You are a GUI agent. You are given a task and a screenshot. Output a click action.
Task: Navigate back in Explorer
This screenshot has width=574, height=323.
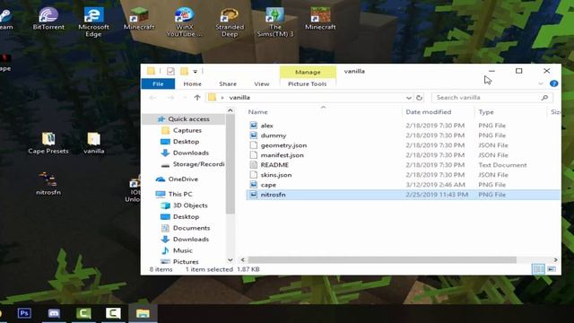click(152, 98)
